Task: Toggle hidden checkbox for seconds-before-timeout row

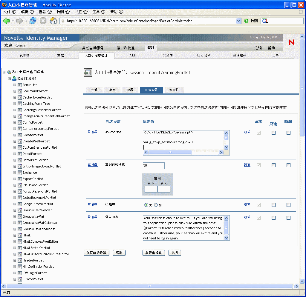Action: [x=288, y=165]
